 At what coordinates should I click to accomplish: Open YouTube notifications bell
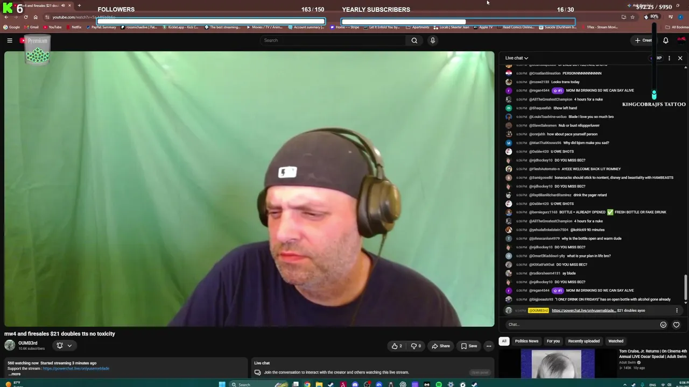click(x=665, y=40)
